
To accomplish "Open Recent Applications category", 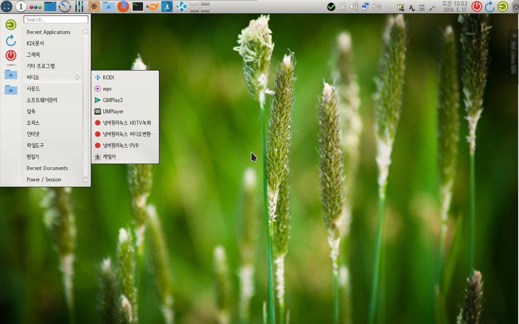I will tap(53, 32).
